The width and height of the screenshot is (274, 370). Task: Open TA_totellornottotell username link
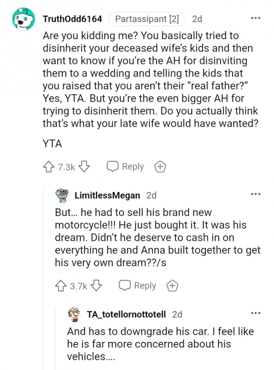click(x=126, y=314)
